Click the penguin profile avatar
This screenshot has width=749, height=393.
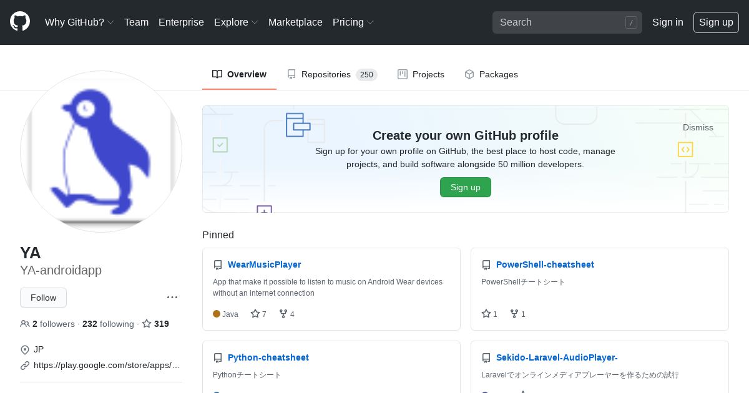click(x=101, y=152)
